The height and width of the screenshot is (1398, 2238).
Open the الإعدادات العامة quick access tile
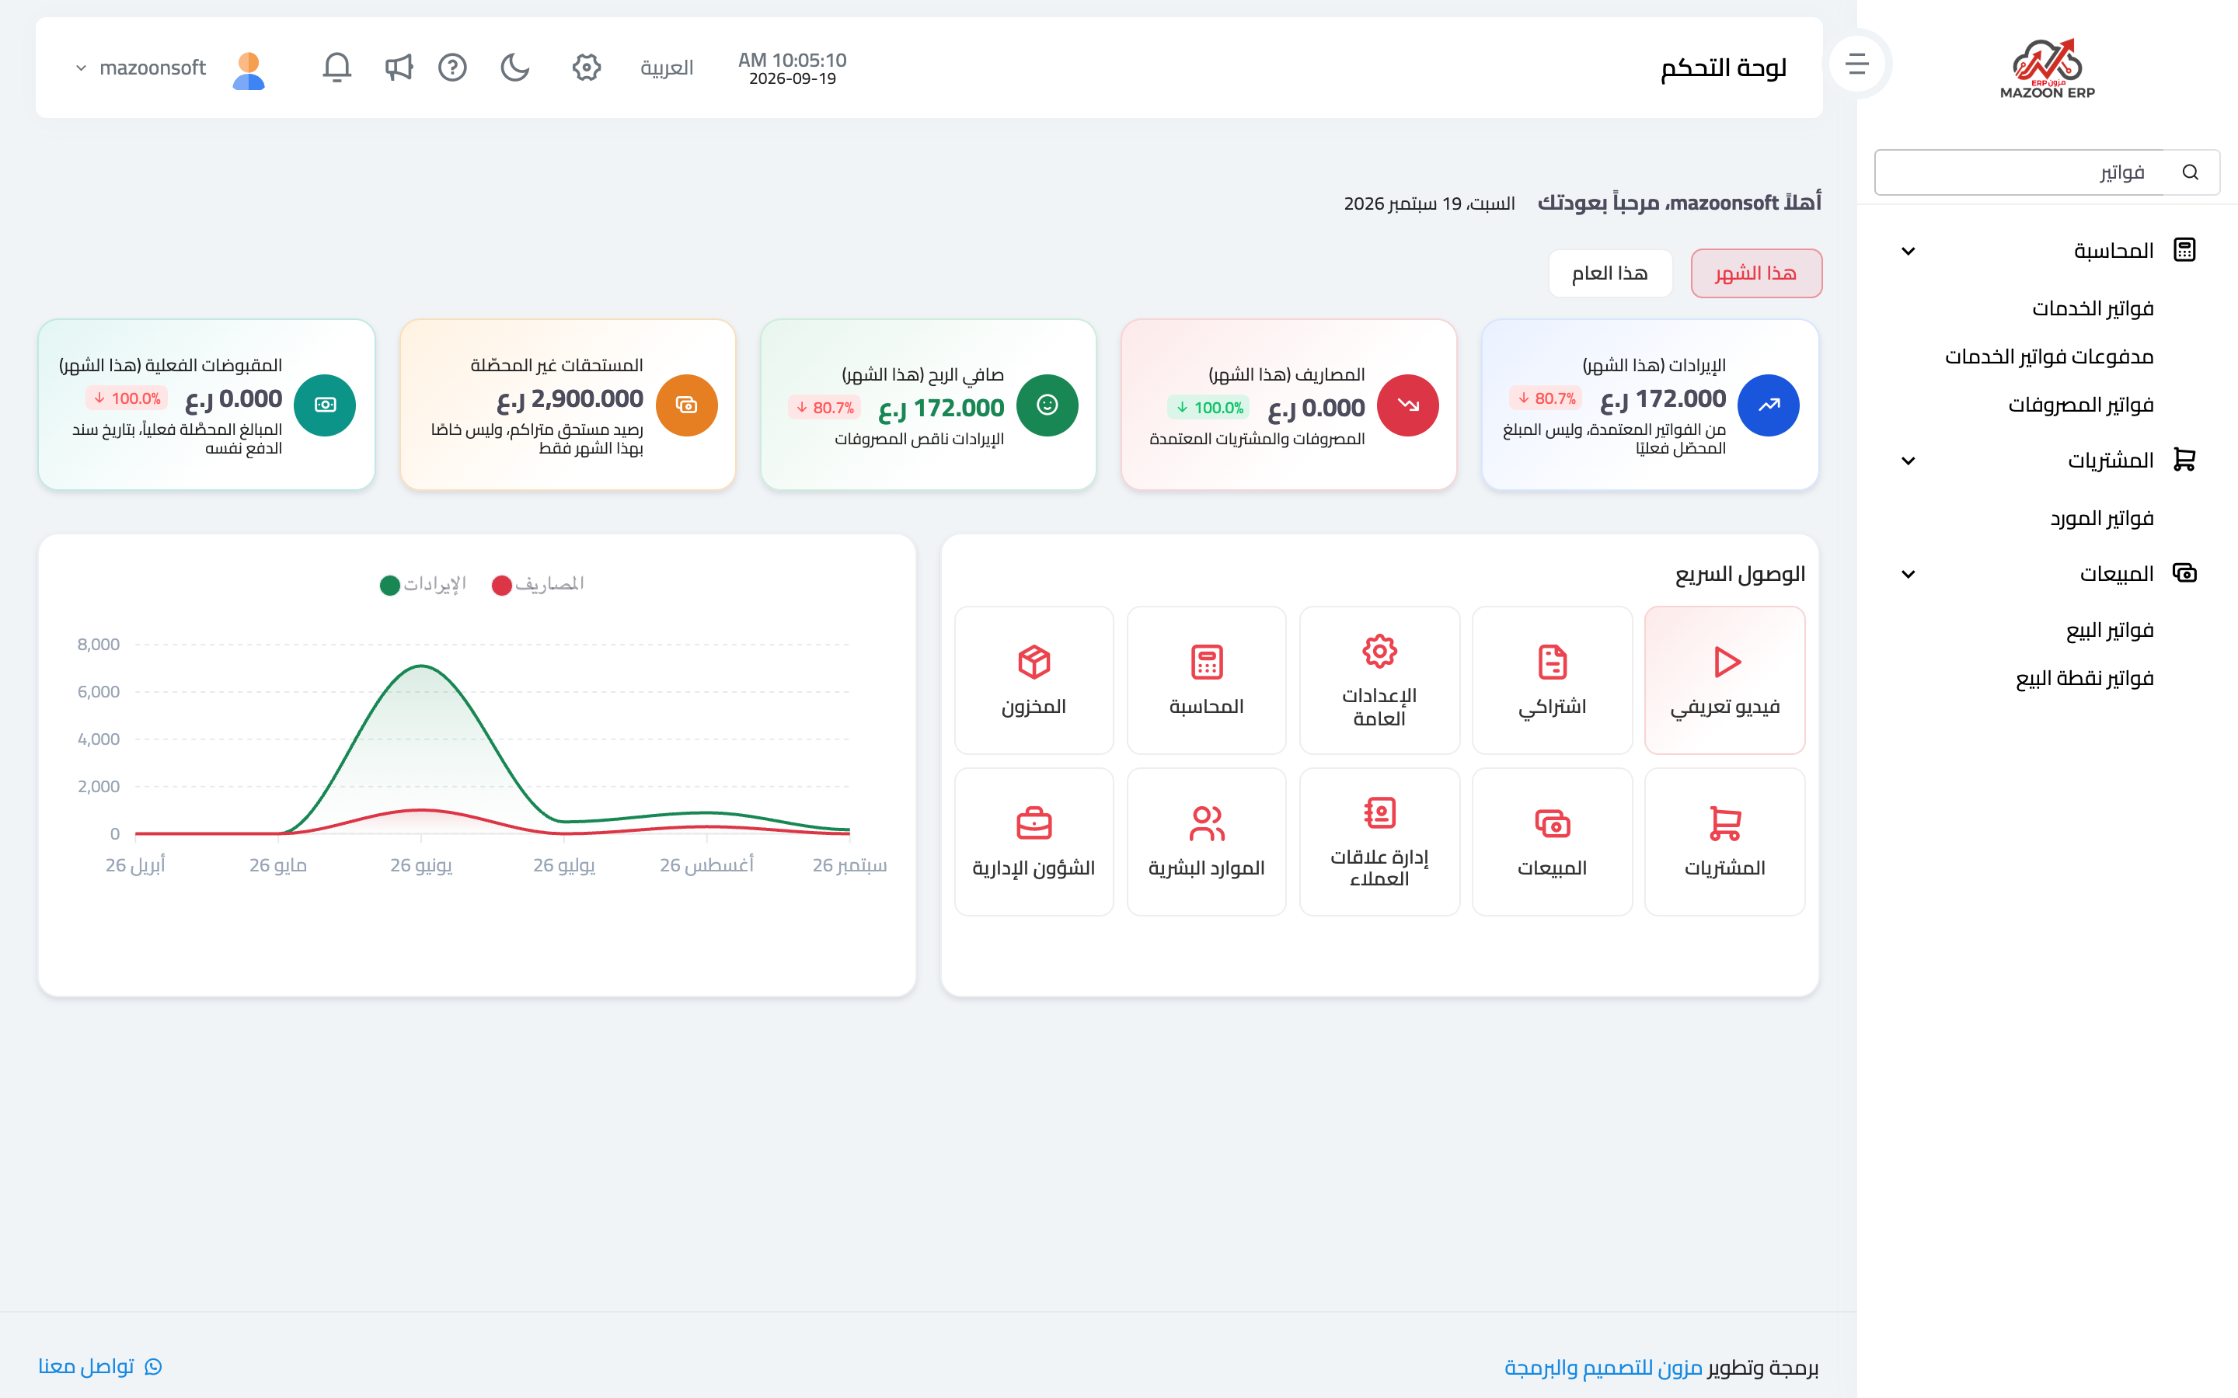tap(1379, 680)
